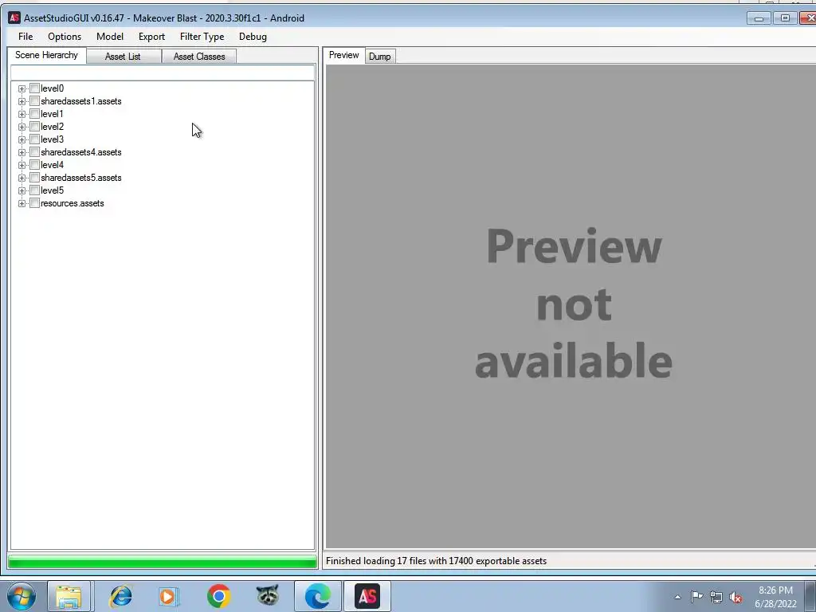Viewport: 816px width, 612px height.
Task: Show hidden tray icons arrow
Action: pyautogui.click(x=677, y=597)
